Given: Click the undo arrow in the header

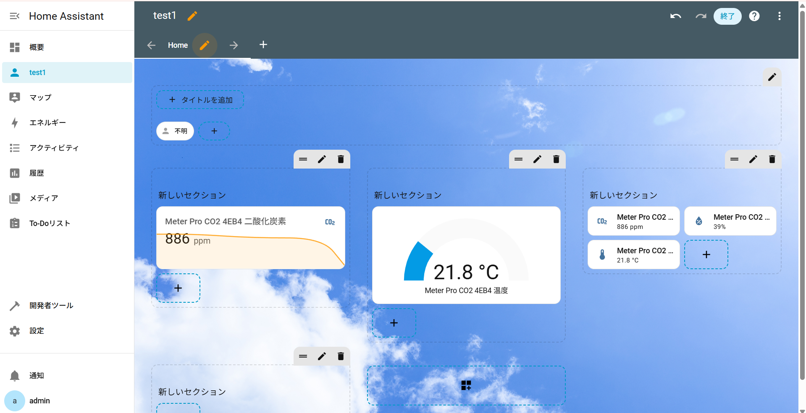Looking at the screenshot, I should tap(675, 16).
